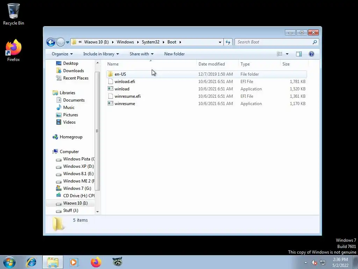
Task: Select the winload application icon
Action: [110, 89]
